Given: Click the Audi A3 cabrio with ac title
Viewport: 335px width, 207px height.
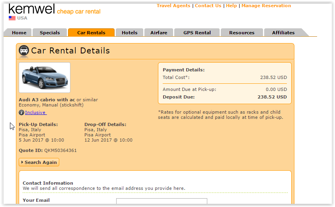Looking at the screenshot, I should [x=47, y=100].
